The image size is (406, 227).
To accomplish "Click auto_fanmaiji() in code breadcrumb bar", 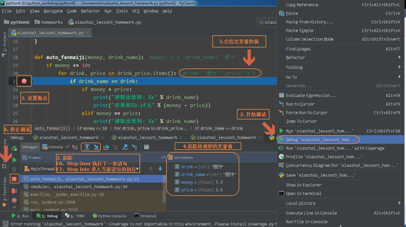I will 52,128.
